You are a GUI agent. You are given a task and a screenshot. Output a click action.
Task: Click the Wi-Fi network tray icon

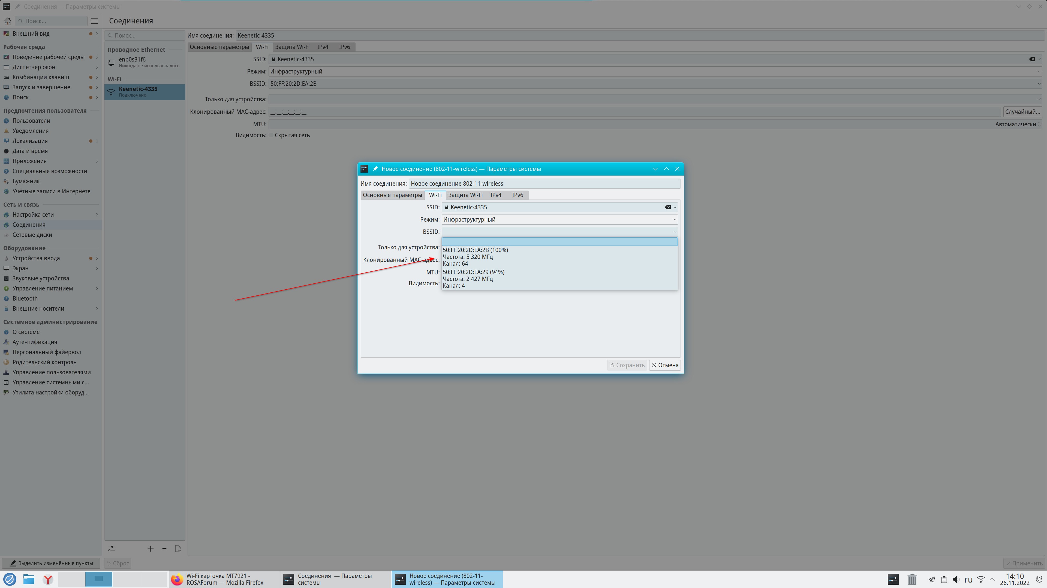pyautogui.click(x=981, y=579)
